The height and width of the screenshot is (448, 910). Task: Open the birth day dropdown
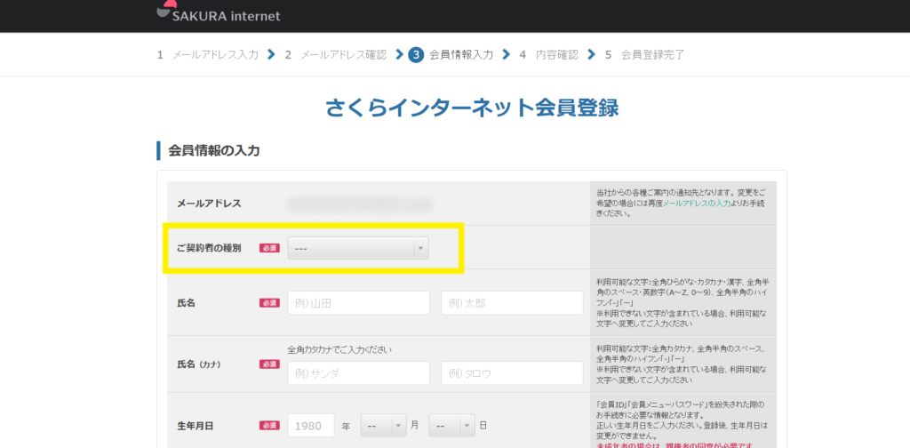(452, 426)
